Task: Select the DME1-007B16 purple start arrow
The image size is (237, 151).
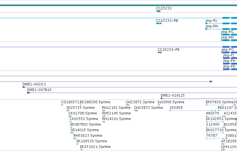Action: (x=29, y=93)
